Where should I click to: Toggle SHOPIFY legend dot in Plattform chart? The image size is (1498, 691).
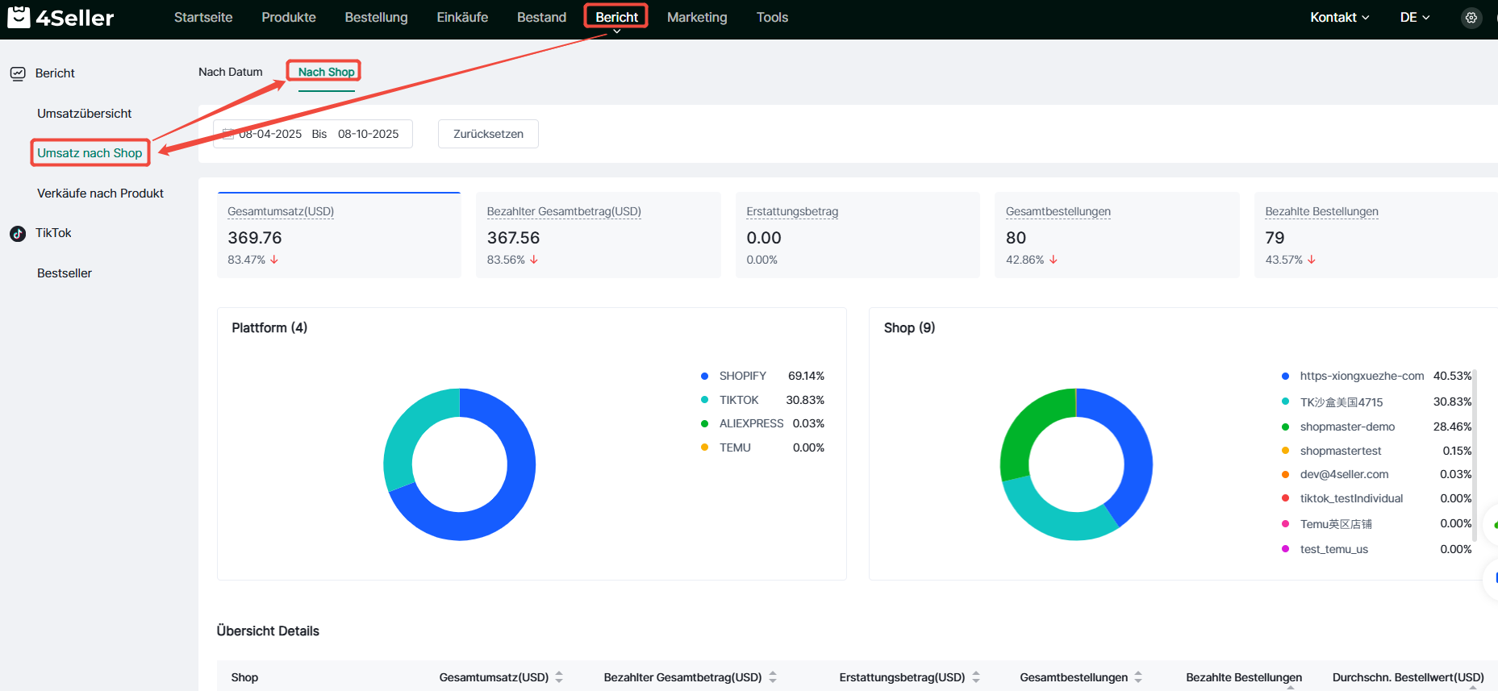coord(704,376)
